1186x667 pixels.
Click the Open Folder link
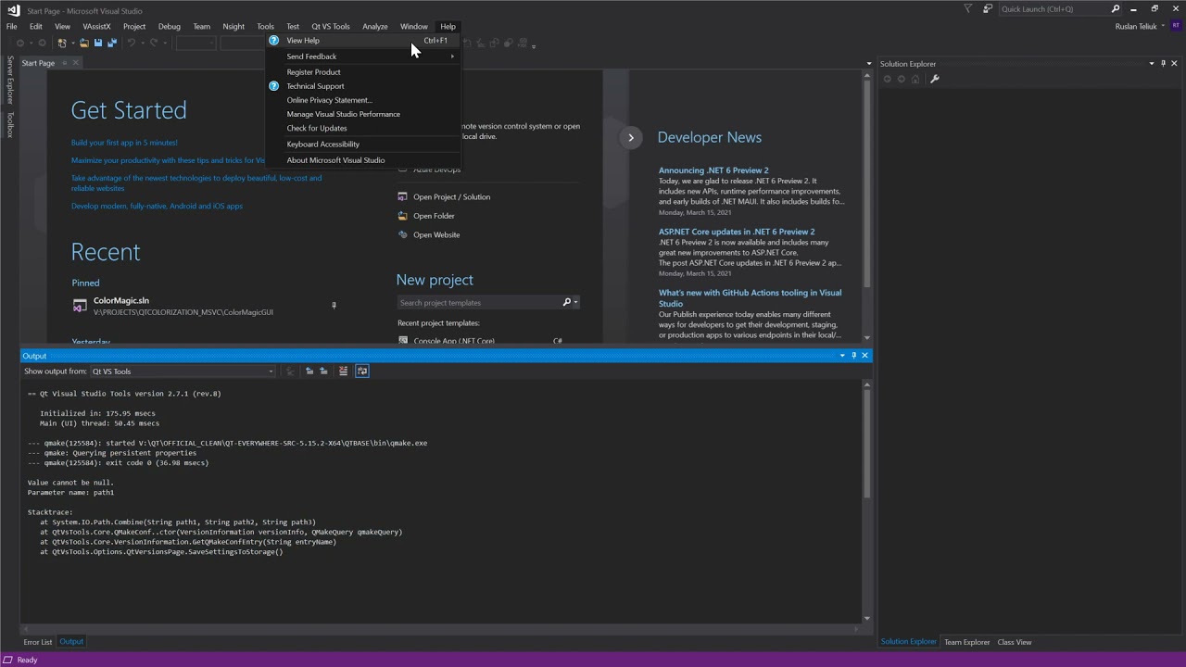(434, 216)
